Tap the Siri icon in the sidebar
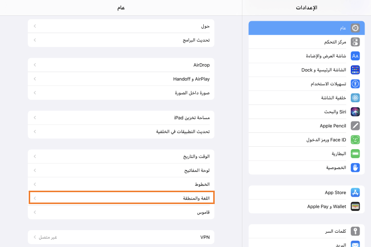 tap(355, 112)
